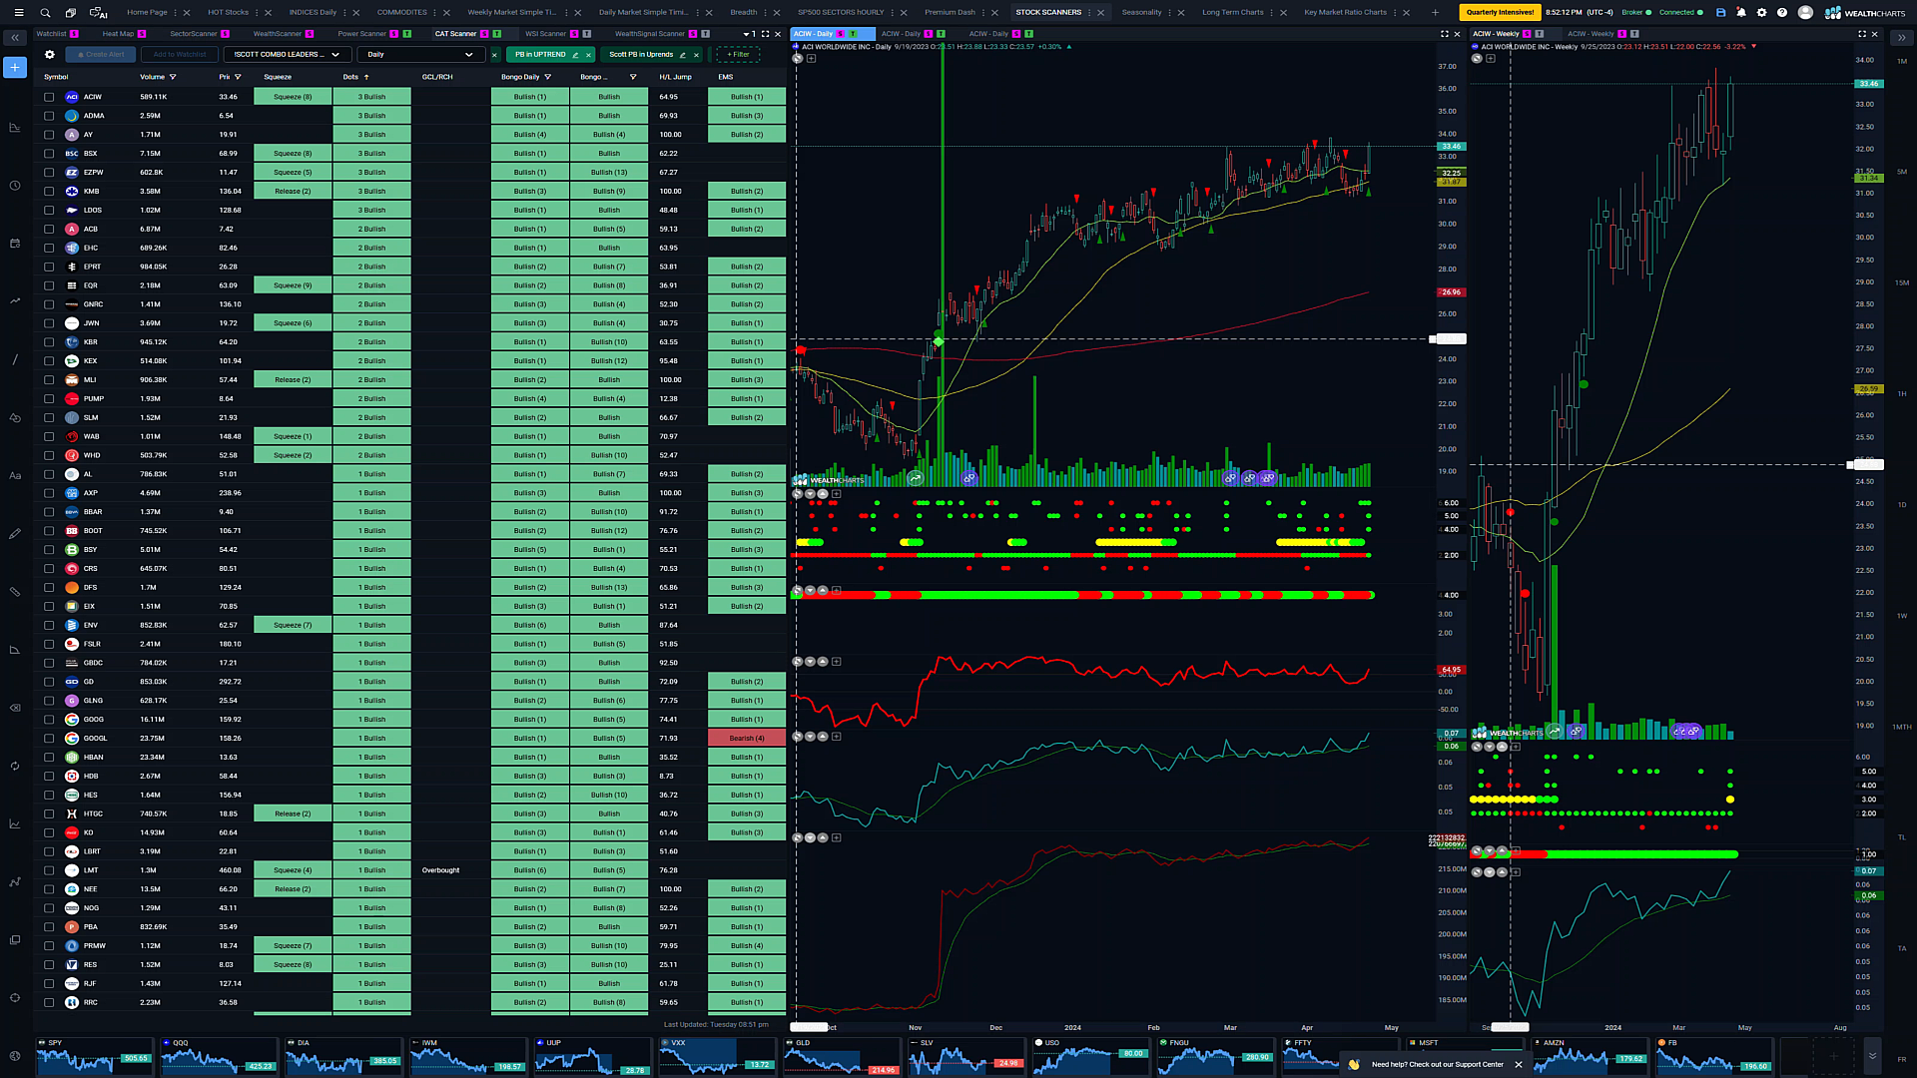Viewport: 1917px width, 1078px height.
Task: Switch to the COMMODITES tab
Action: pos(401,13)
